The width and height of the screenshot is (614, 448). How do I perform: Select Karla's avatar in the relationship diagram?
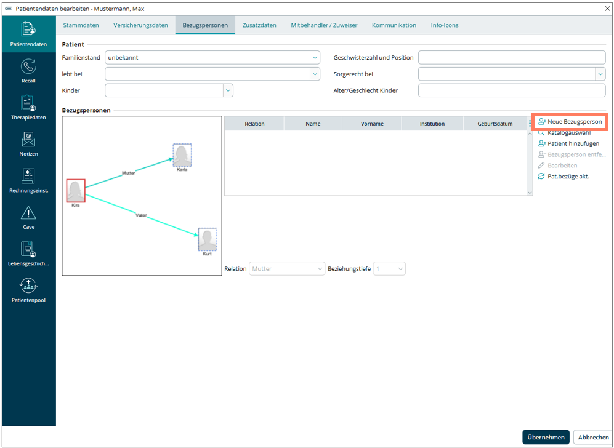pyautogui.click(x=182, y=155)
